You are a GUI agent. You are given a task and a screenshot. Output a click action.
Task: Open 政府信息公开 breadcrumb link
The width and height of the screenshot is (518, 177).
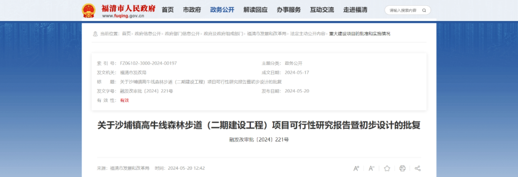[148, 33]
